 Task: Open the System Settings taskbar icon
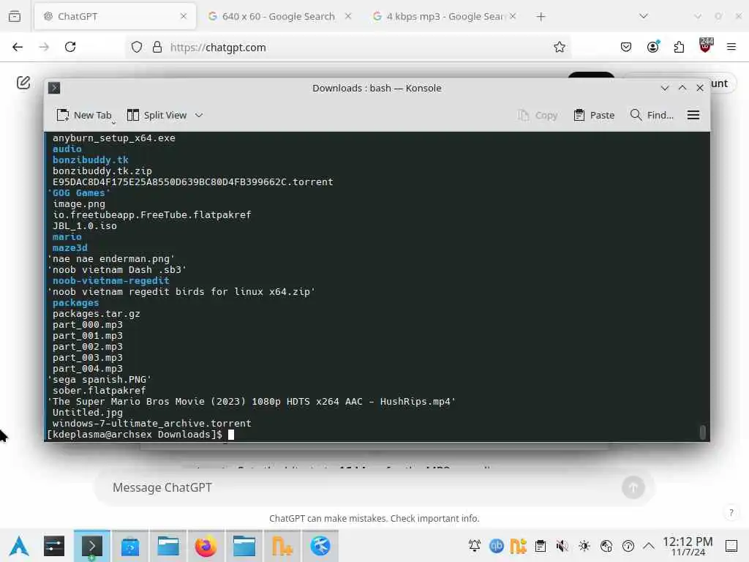tap(54, 546)
